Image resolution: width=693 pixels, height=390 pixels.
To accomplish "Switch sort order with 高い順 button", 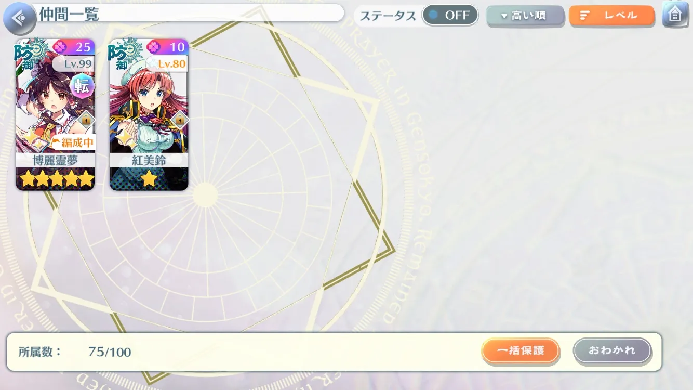I will point(525,16).
